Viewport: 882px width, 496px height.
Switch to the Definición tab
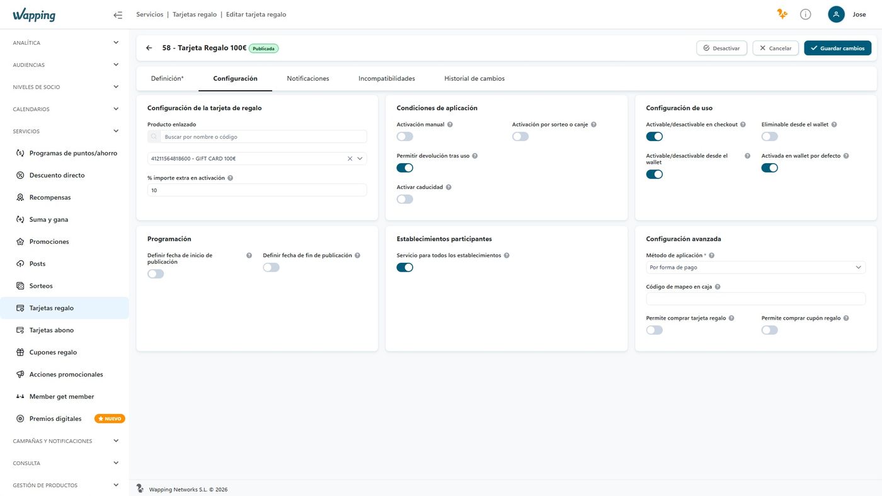coord(168,79)
